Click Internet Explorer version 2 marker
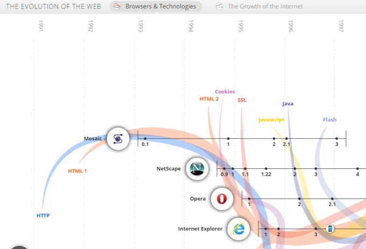Viewport: 366px width, 249px height. pyautogui.click(x=278, y=229)
